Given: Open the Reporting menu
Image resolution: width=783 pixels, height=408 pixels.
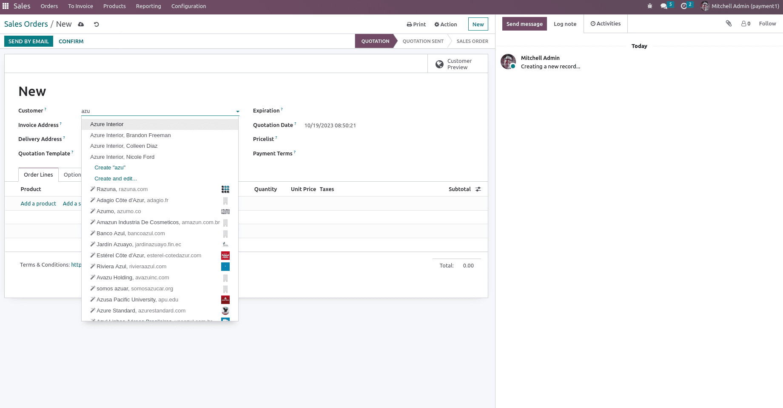Looking at the screenshot, I should point(148,6).
